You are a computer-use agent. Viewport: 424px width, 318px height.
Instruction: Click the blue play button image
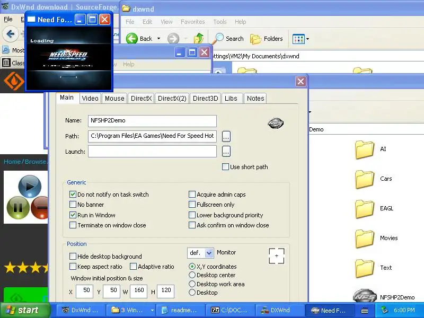(x=30, y=187)
